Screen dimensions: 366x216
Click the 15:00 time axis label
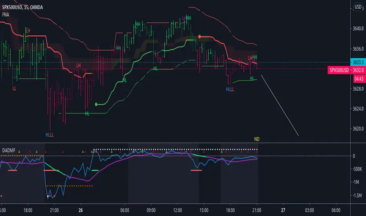click(204, 210)
